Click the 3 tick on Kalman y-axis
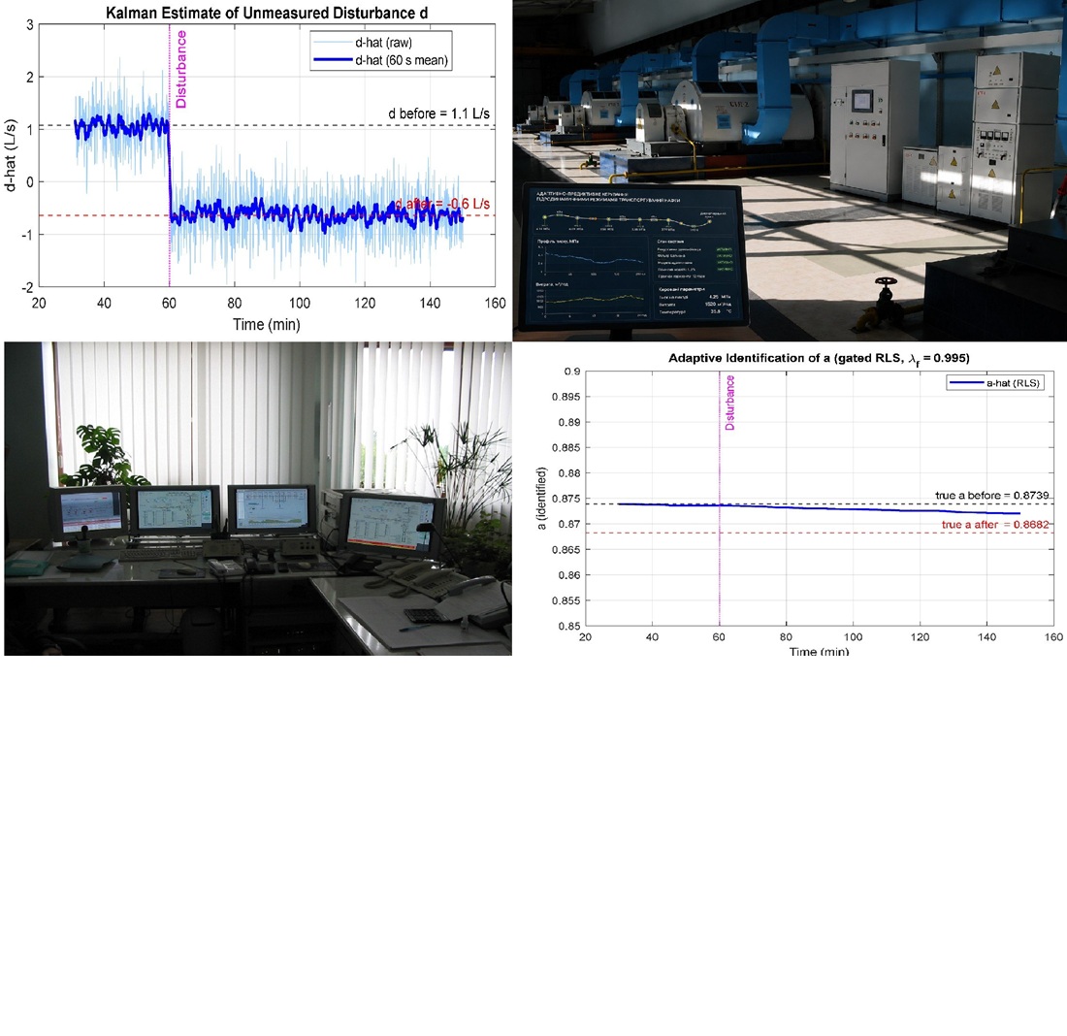 click(29, 25)
